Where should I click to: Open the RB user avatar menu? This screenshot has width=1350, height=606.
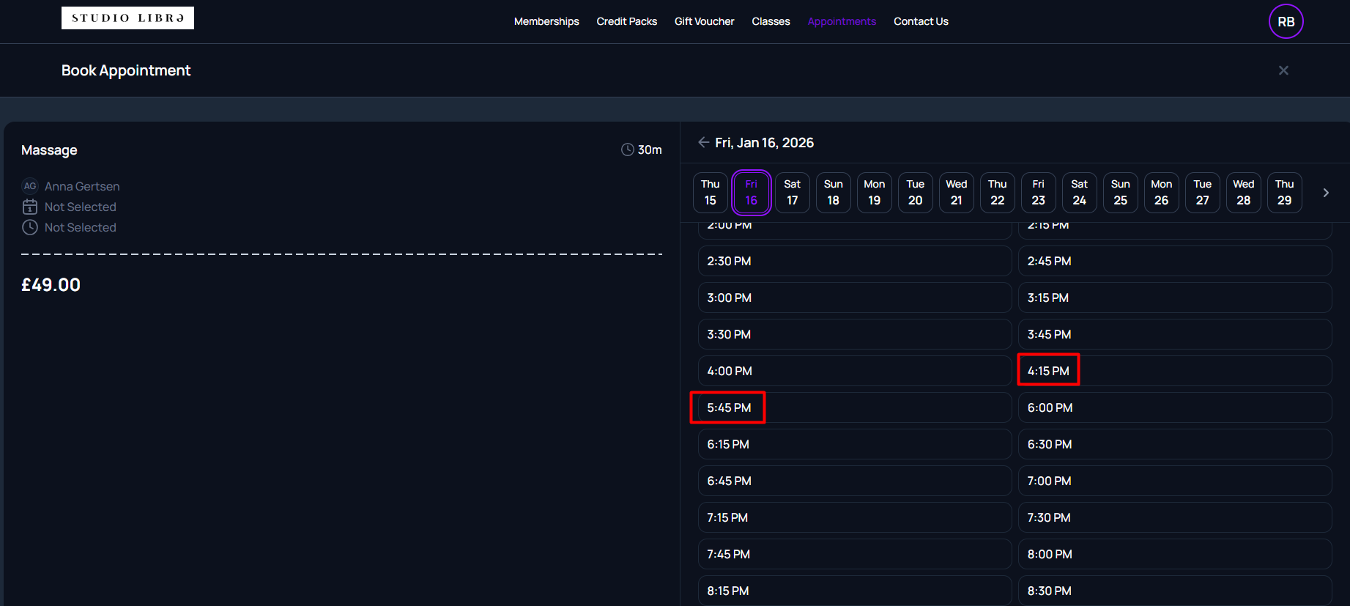coord(1286,21)
